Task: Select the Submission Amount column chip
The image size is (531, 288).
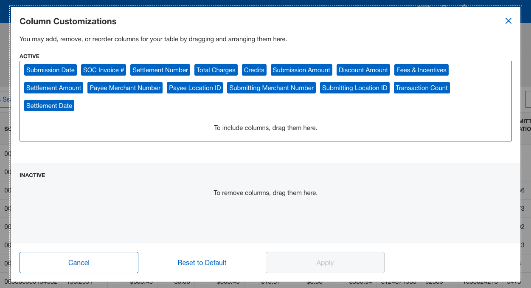Action: click(301, 70)
